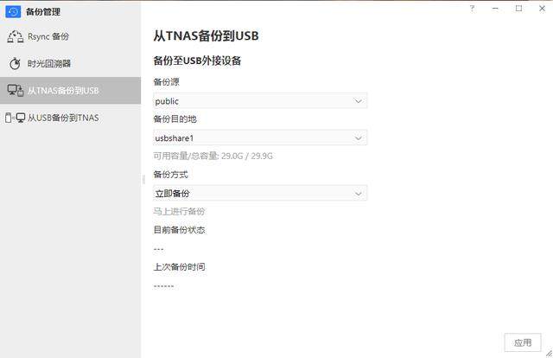
Task: Click the Rsync backup cloud sync icon
Action: (x=15, y=36)
